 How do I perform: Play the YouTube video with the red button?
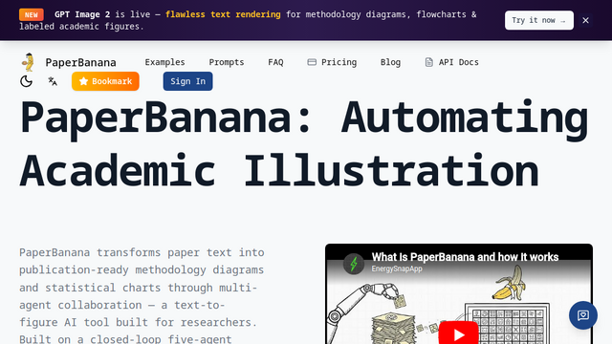pyautogui.click(x=459, y=333)
